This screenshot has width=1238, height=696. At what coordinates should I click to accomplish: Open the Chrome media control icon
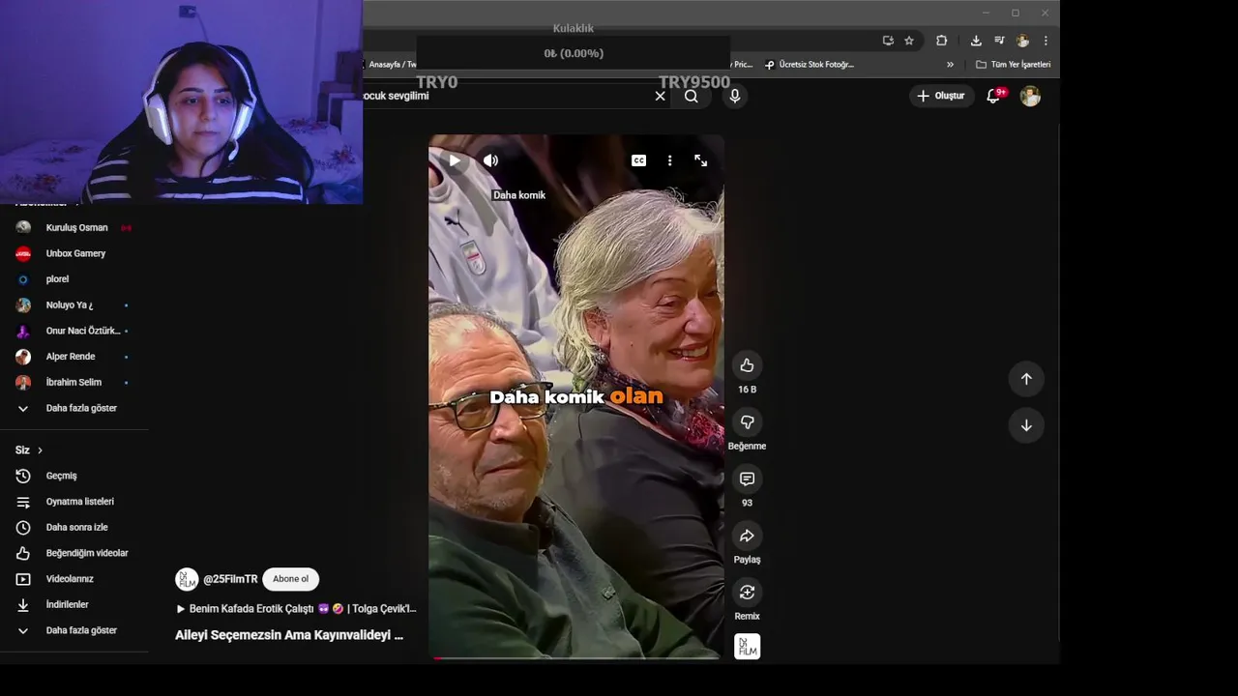tap(999, 41)
